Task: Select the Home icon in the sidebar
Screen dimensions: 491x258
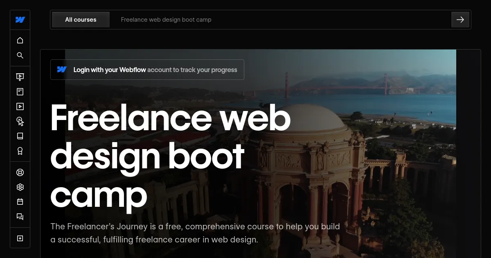Action: (20, 40)
